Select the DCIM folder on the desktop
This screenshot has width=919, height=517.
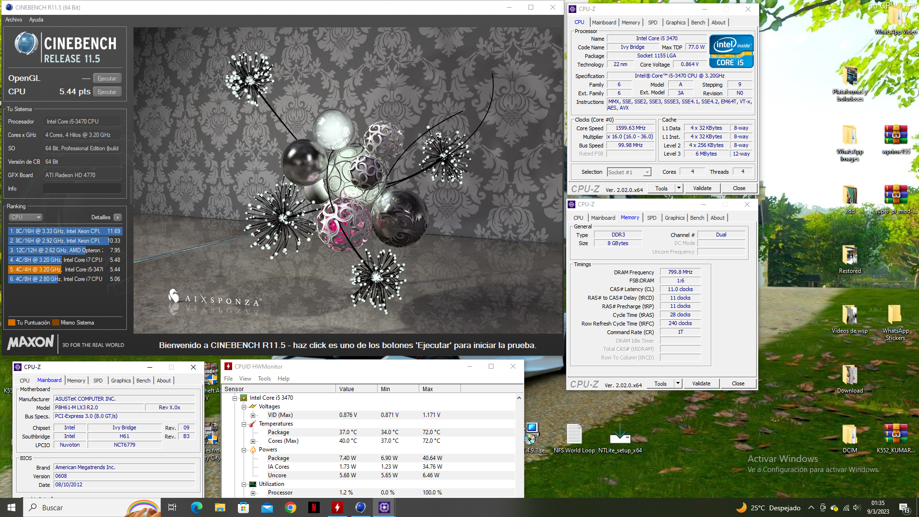pos(850,438)
